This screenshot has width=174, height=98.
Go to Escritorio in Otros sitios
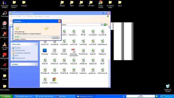click(x=18, y=48)
